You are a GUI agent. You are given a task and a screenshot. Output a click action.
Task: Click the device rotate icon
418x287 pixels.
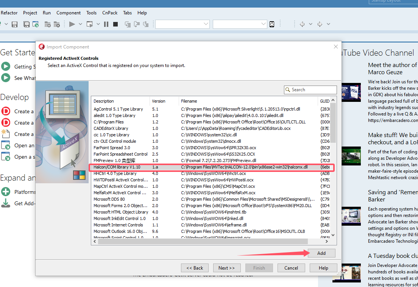(x=272, y=24)
